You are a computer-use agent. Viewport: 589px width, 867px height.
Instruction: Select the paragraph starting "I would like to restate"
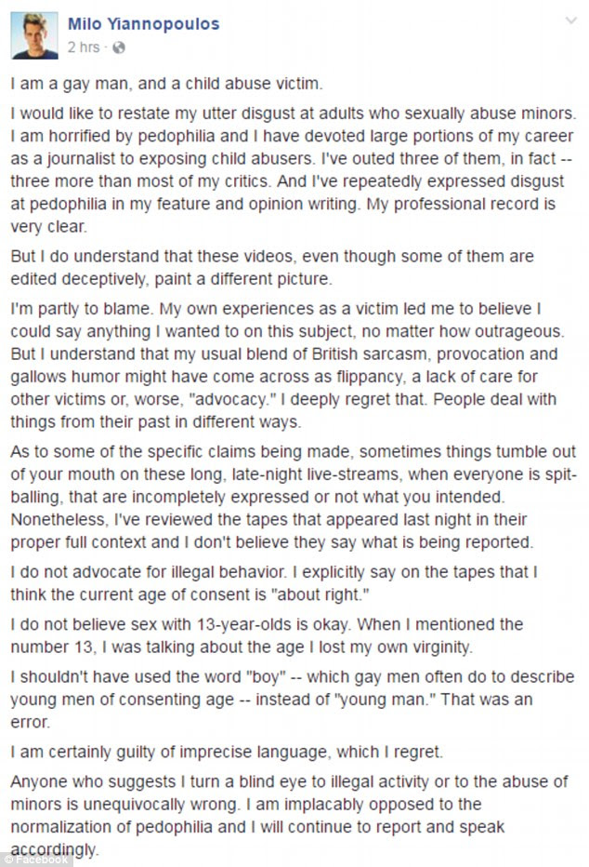coord(294,169)
